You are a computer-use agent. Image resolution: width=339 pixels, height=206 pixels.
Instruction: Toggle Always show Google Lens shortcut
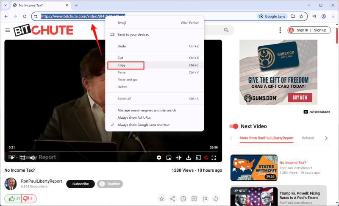pyautogui.click(x=143, y=125)
